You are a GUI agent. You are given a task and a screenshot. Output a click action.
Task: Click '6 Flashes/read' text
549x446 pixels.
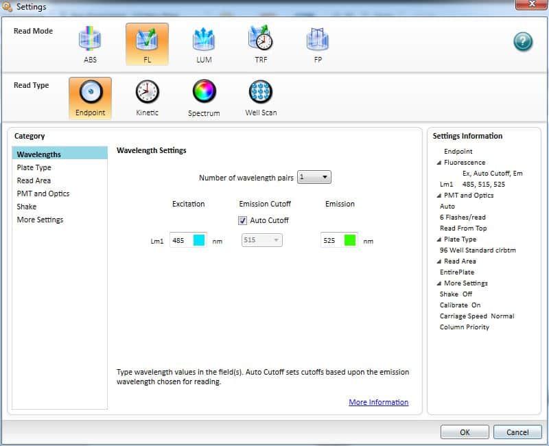[463, 217]
